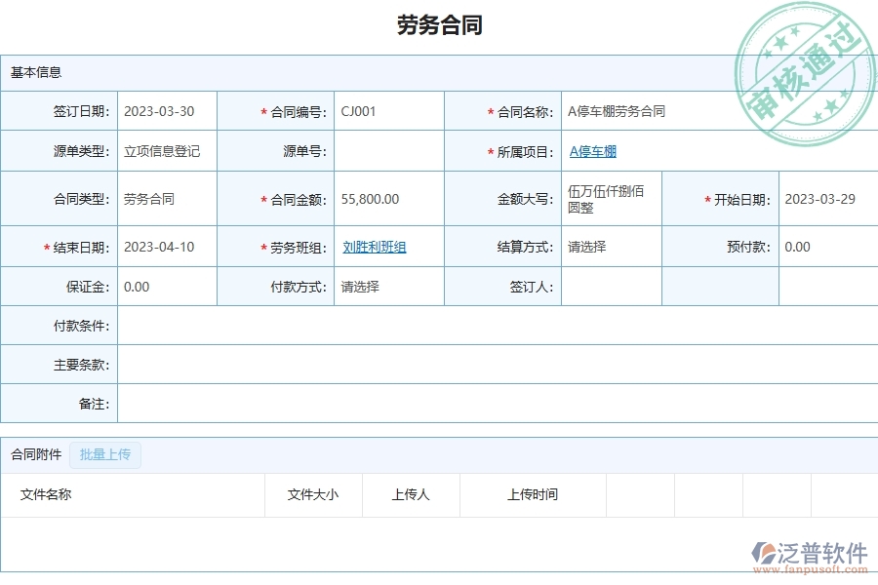Viewport: 878px width, 585px height.
Task: Click the 签订人 empty field
Action: [x=610, y=286]
